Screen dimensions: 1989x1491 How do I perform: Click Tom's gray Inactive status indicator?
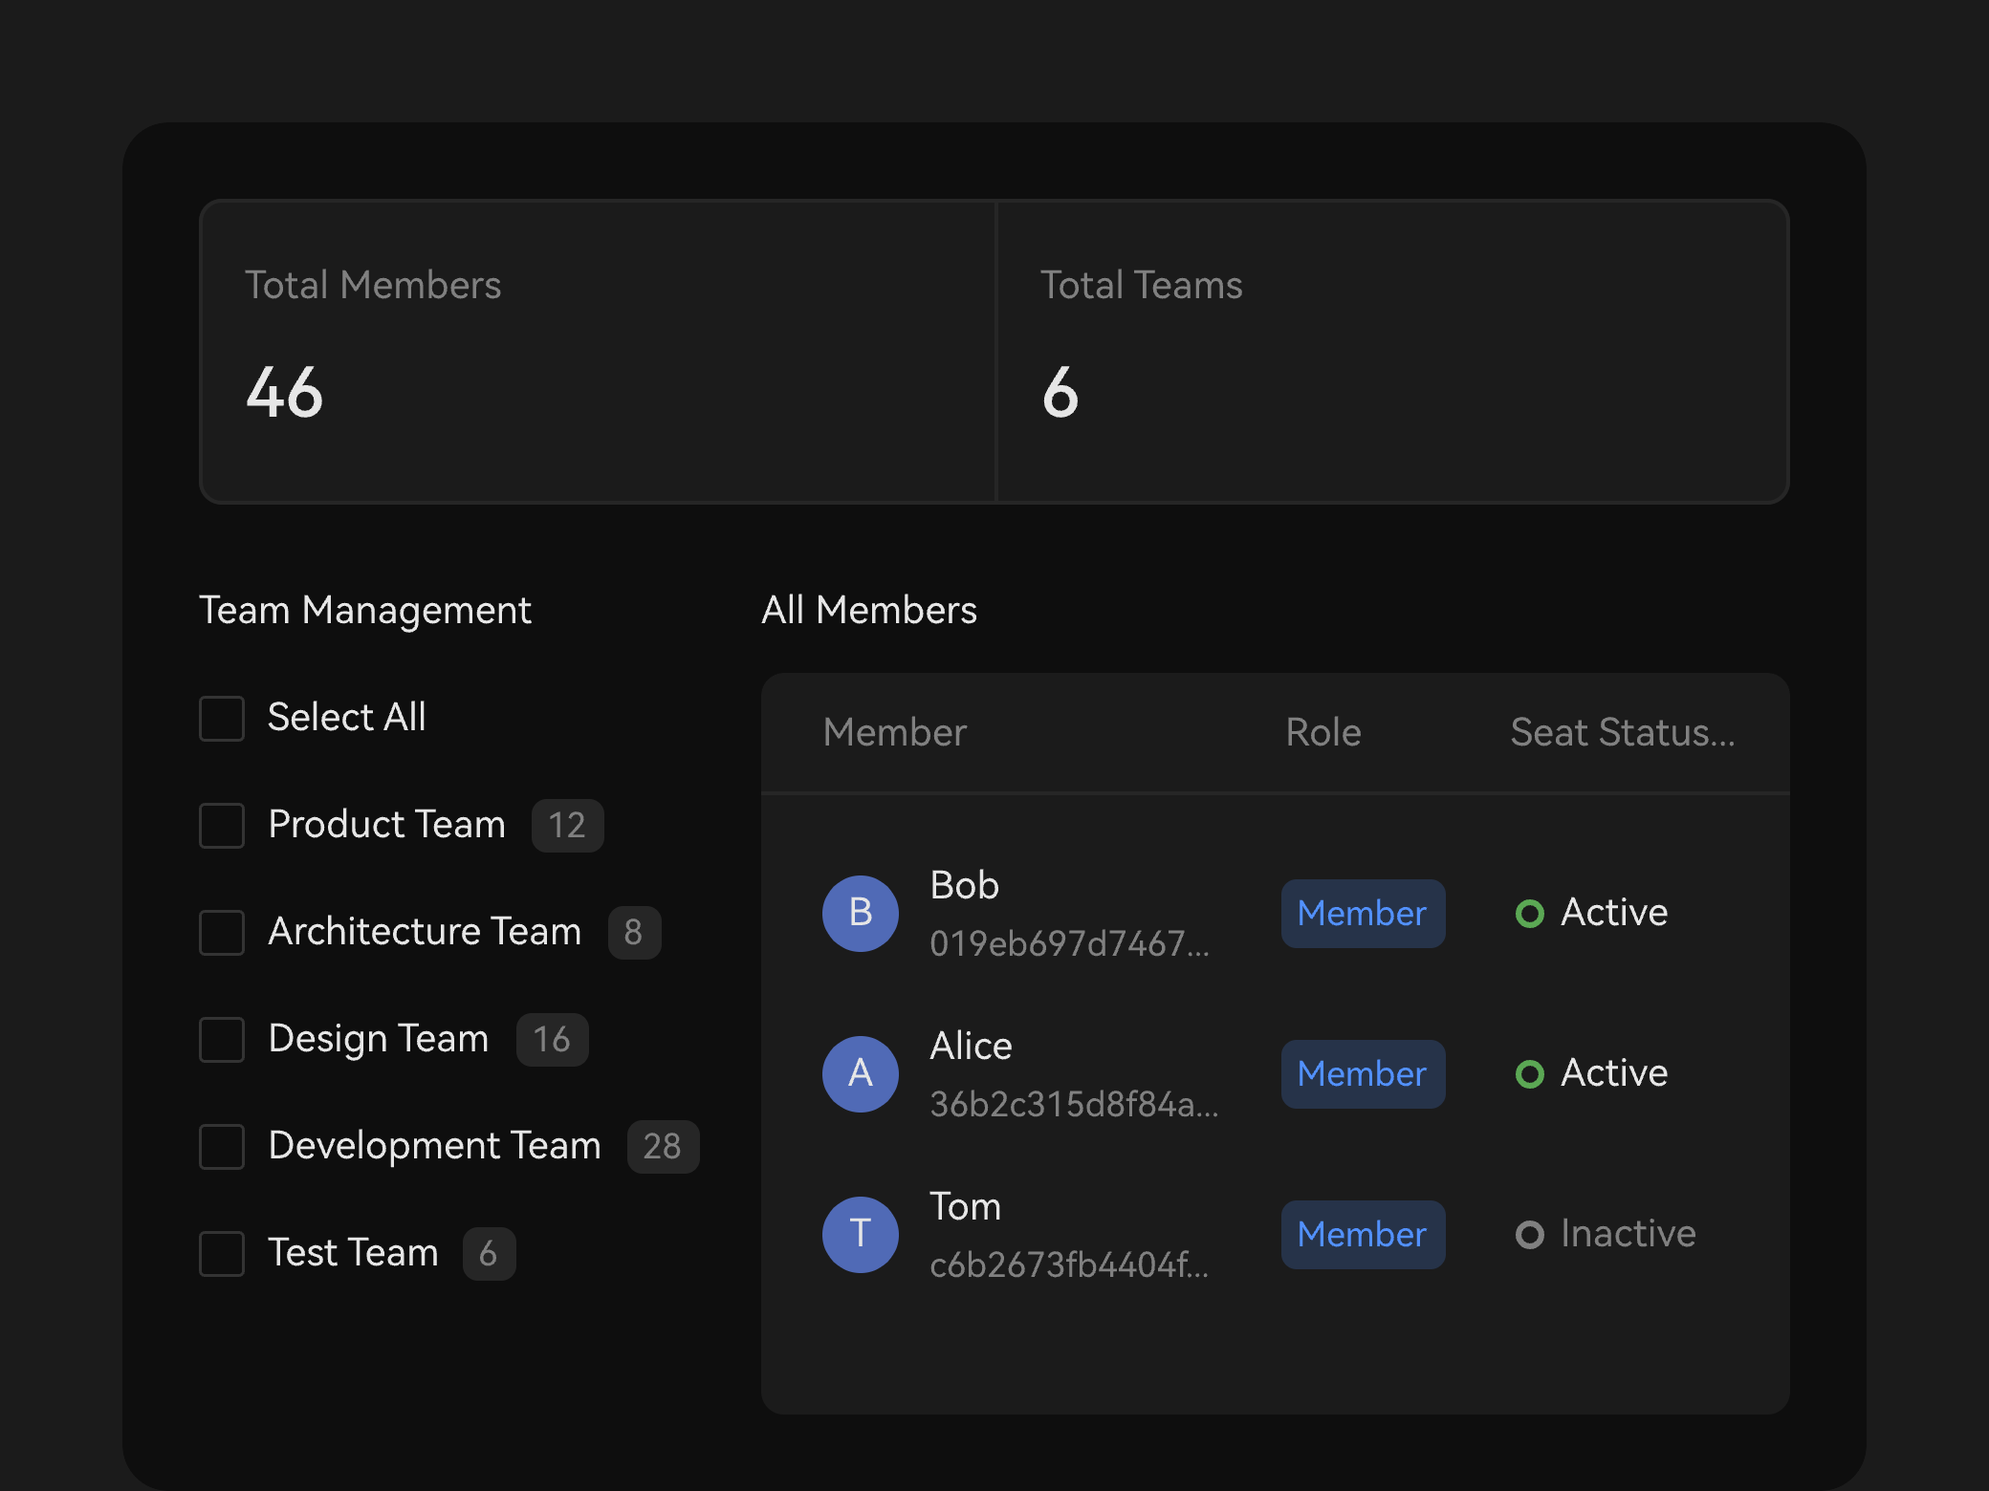(x=1529, y=1235)
